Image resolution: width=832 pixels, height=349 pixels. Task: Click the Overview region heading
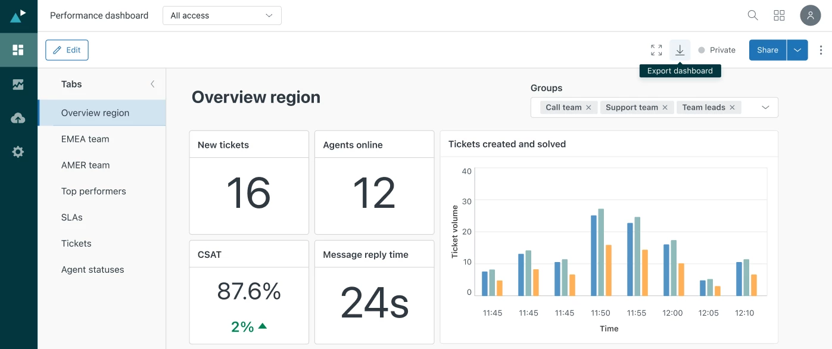(256, 97)
